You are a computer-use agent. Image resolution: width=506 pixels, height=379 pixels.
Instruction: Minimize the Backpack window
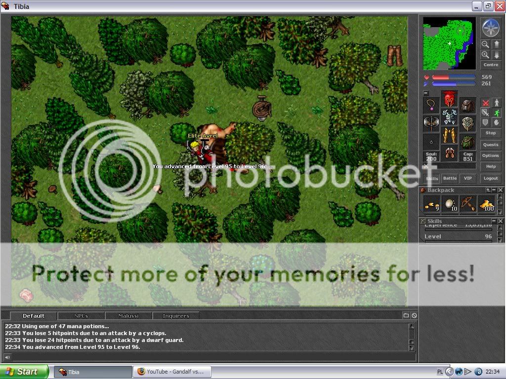click(x=494, y=190)
